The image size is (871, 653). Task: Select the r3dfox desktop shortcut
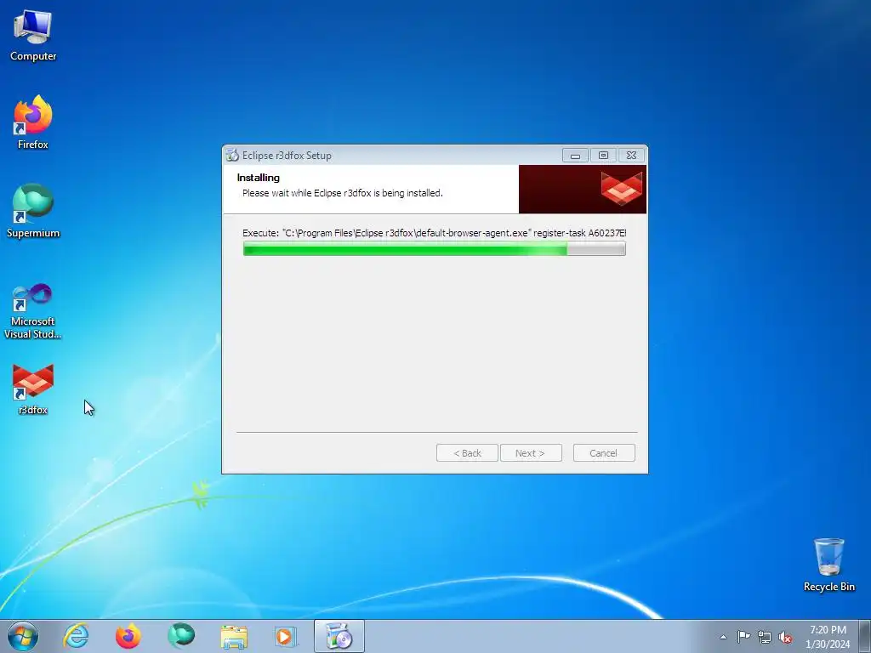[33, 389]
